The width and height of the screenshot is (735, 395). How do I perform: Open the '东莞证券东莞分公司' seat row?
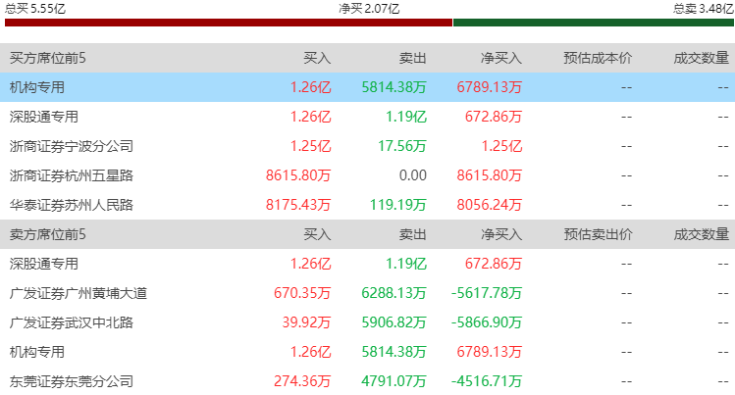click(367, 381)
